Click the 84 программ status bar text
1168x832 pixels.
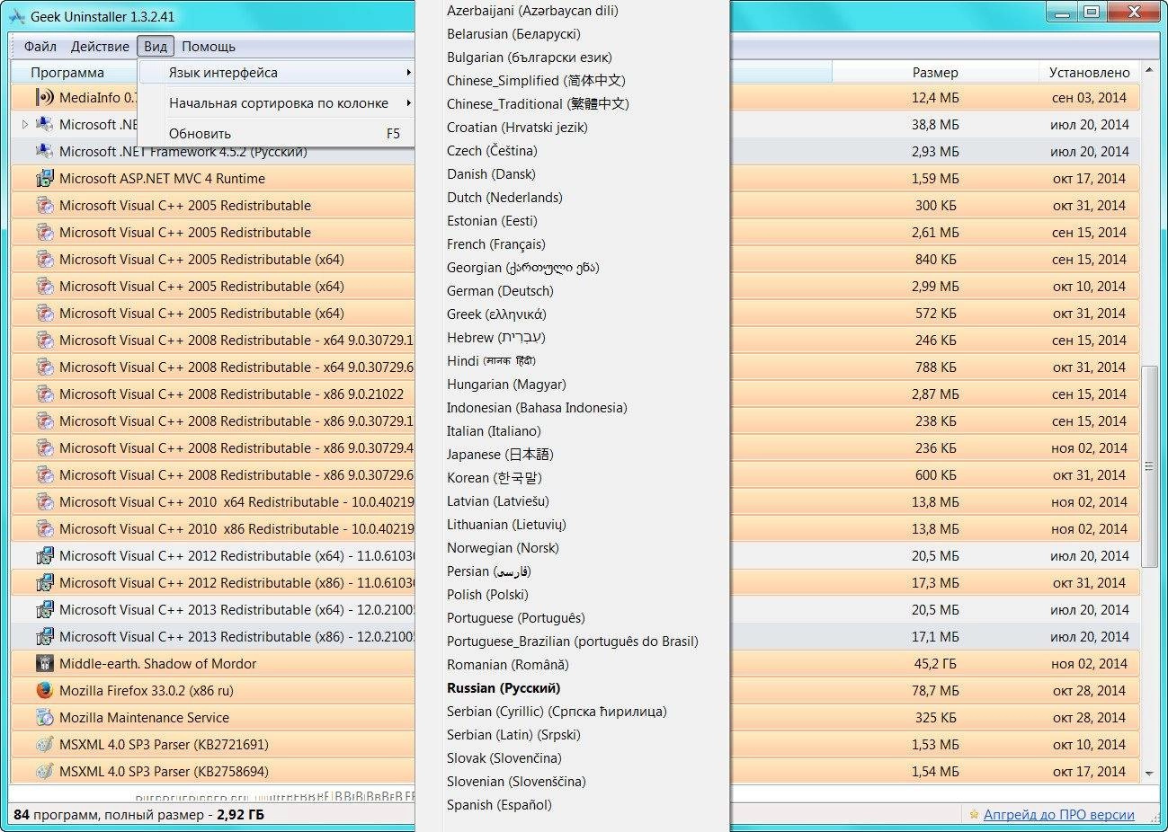tap(138, 815)
